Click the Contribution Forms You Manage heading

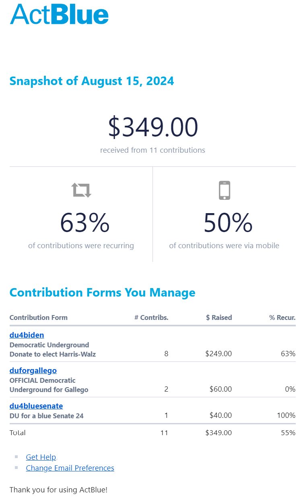102,293
